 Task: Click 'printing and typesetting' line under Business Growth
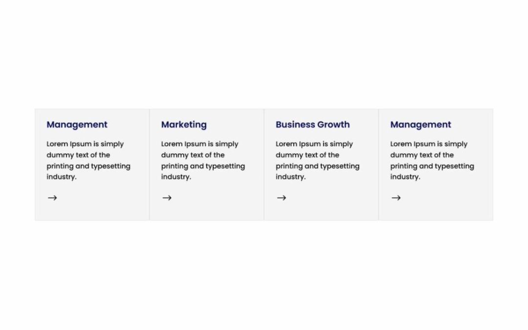pos(318,166)
